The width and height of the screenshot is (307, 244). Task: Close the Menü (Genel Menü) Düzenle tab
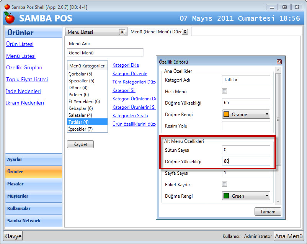185,32
